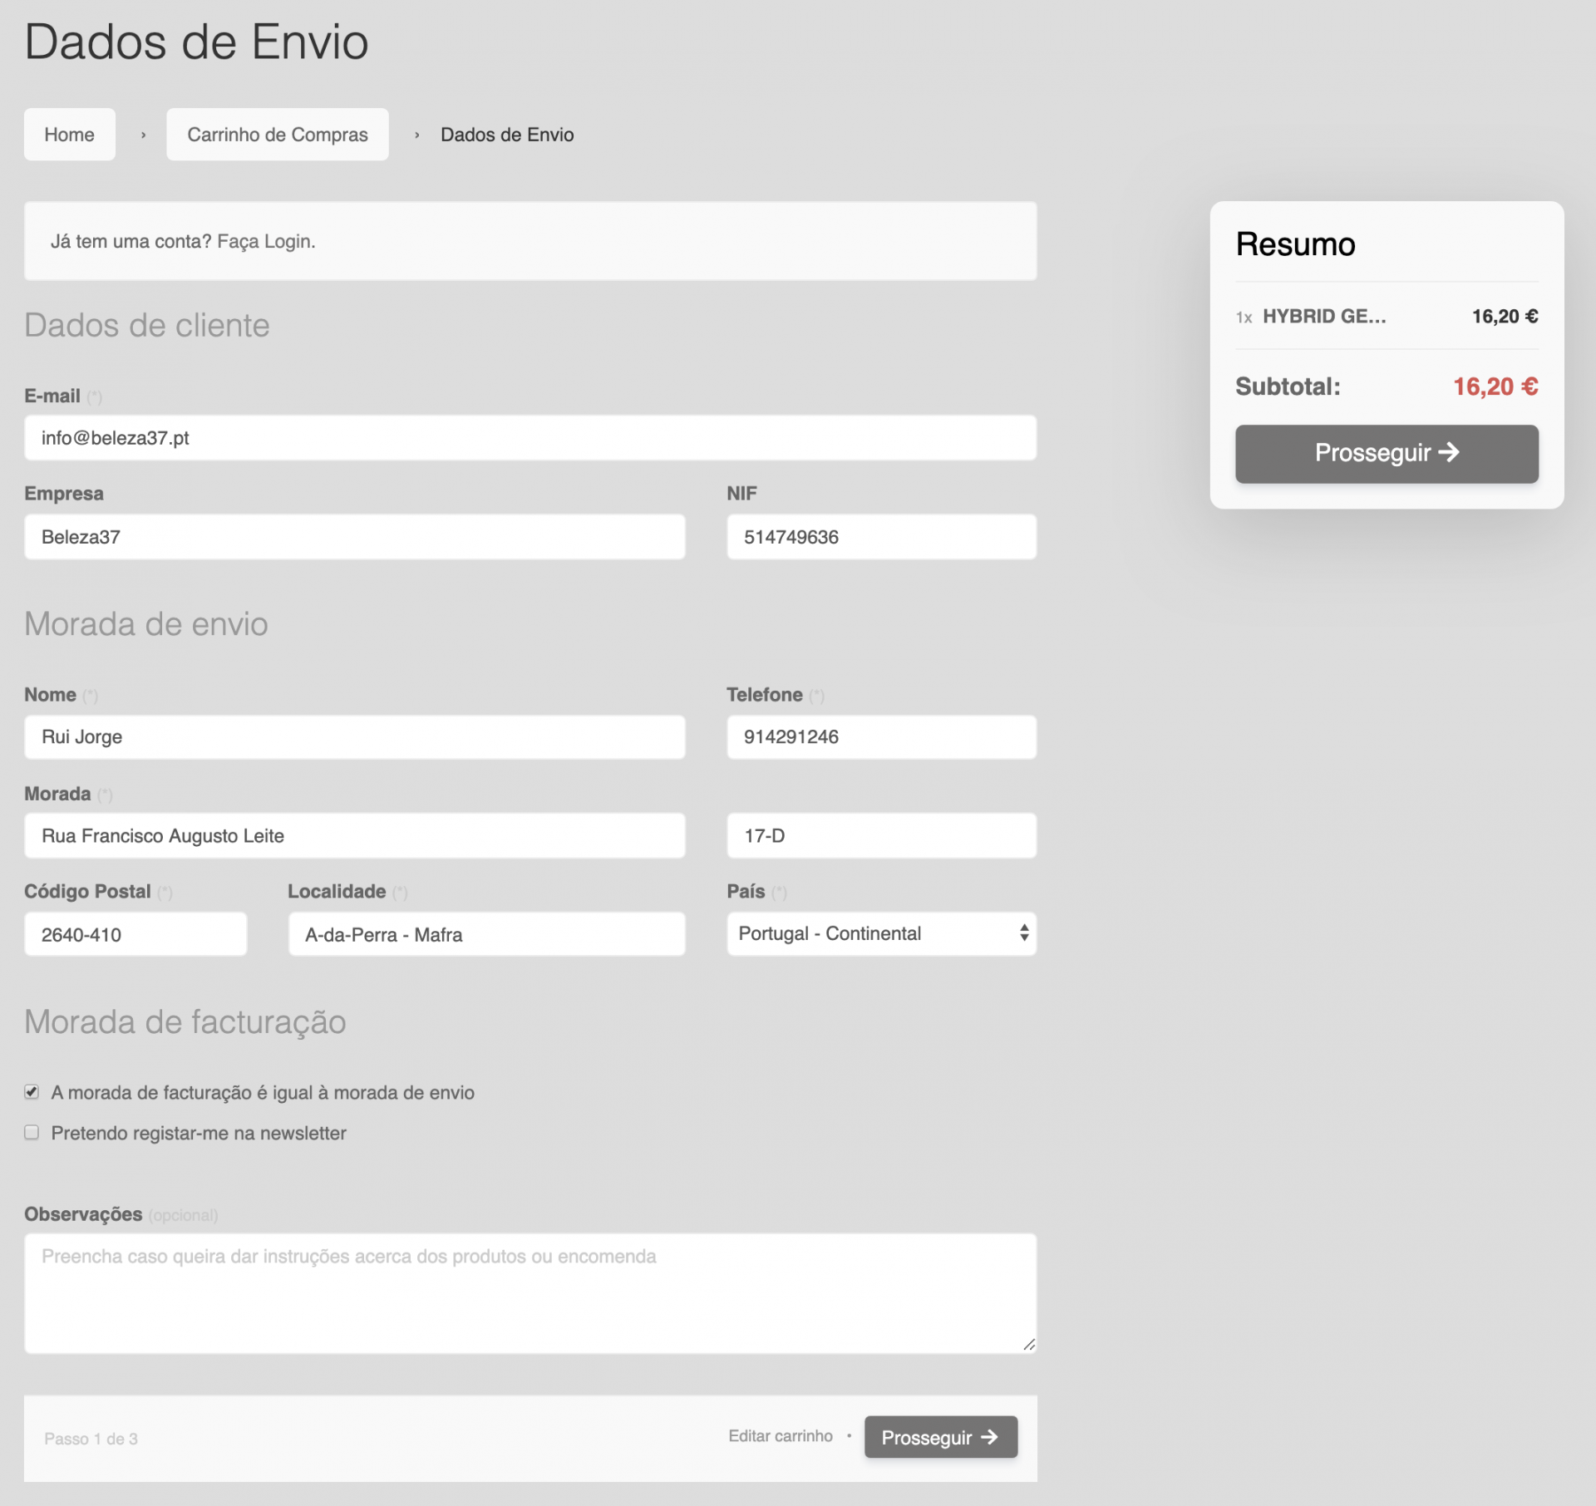The width and height of the screenshot is (1596, 1506).
Task: Click the Localidade input field
Action: [x=486, y=934]
